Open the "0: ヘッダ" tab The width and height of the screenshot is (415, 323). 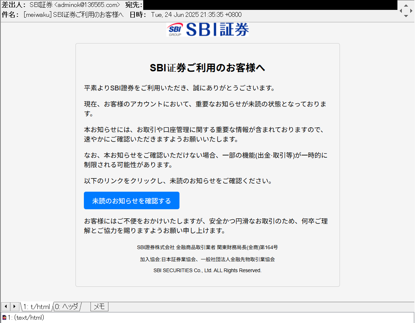click(x=67, y=307)
